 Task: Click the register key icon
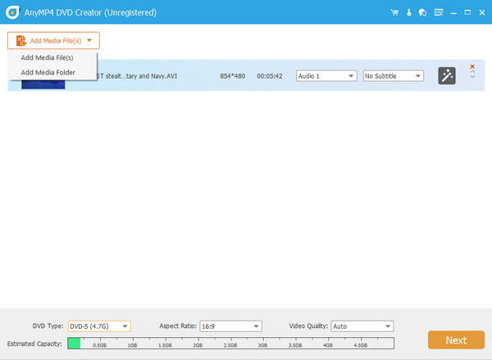[409, 12]
